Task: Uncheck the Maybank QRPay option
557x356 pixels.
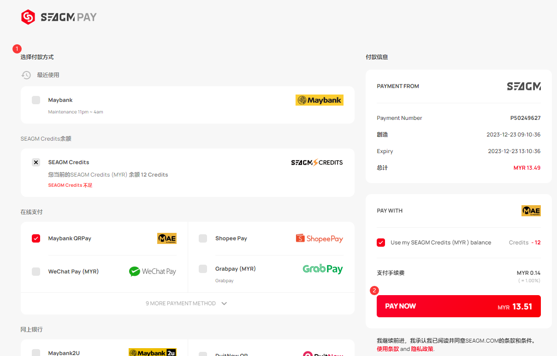Action: (36, 238)
